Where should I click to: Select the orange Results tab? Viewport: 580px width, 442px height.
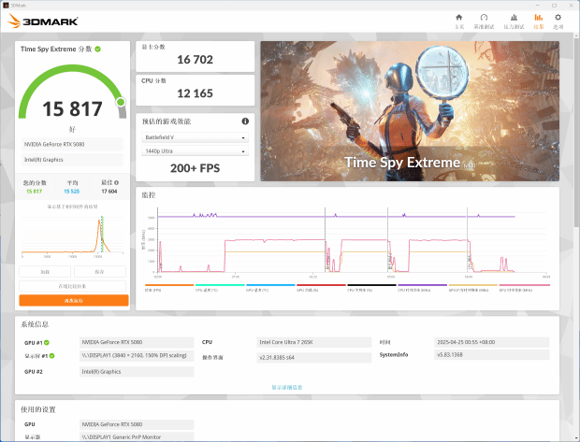(539, 21)
